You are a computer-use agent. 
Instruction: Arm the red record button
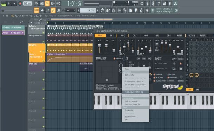20,4
